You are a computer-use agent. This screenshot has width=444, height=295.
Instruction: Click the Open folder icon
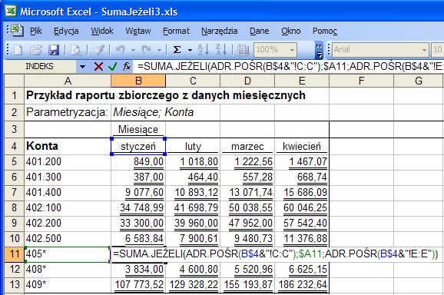point(36,50)
